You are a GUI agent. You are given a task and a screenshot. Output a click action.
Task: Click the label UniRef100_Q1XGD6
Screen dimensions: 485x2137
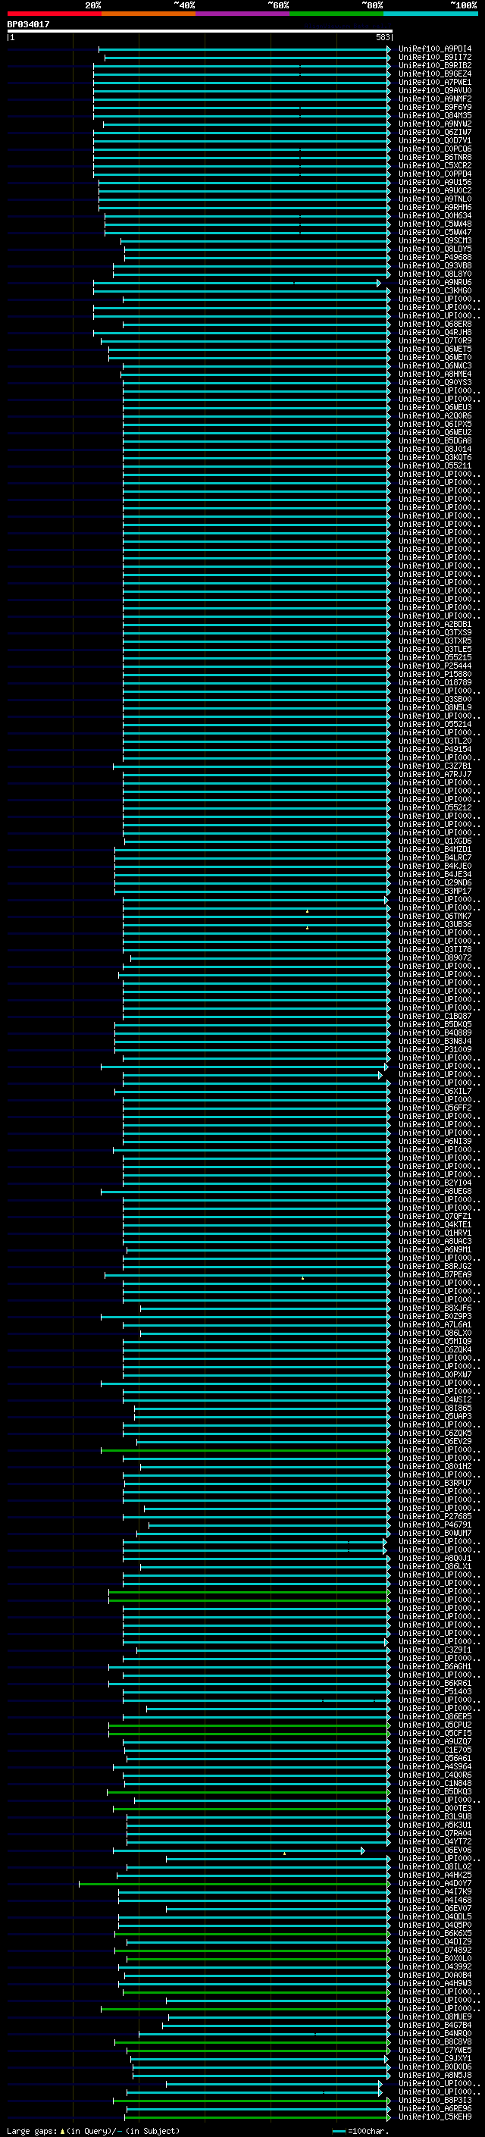pos(434,841)
